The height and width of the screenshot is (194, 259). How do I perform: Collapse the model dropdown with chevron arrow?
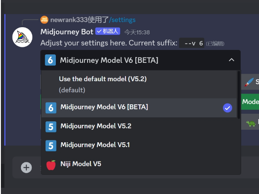pyautogui.click(x=231, y=60)
